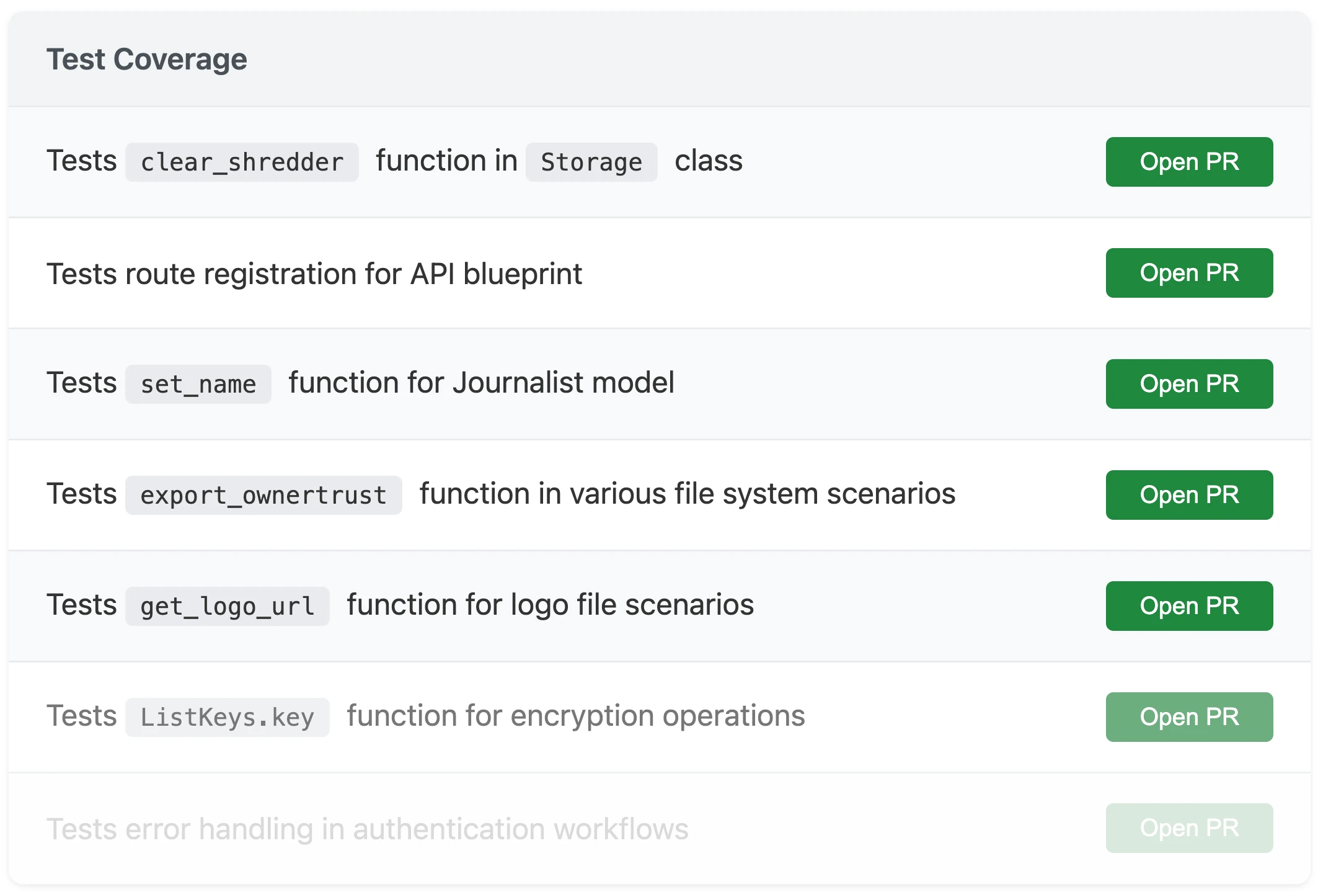
Task: Click the Storage class badge
Action: pyautogui.click(x=591, y=162)
